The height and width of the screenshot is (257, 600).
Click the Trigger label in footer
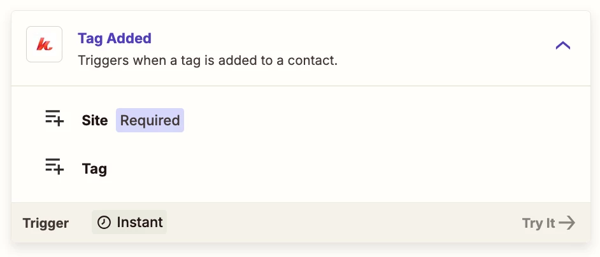45,223
